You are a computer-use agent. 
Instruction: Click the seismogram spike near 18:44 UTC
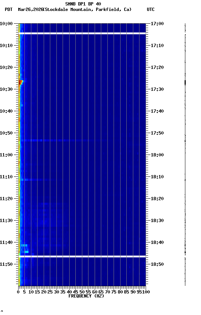pos(185,252)
